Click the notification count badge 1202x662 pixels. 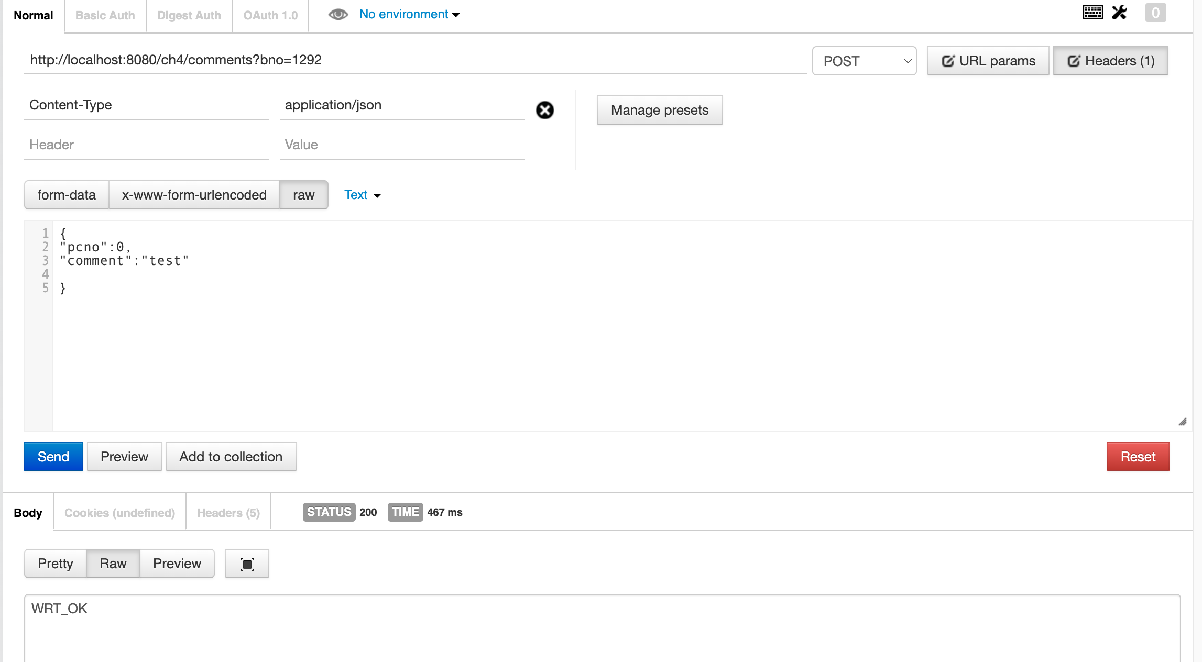(x=1155, y=13)
